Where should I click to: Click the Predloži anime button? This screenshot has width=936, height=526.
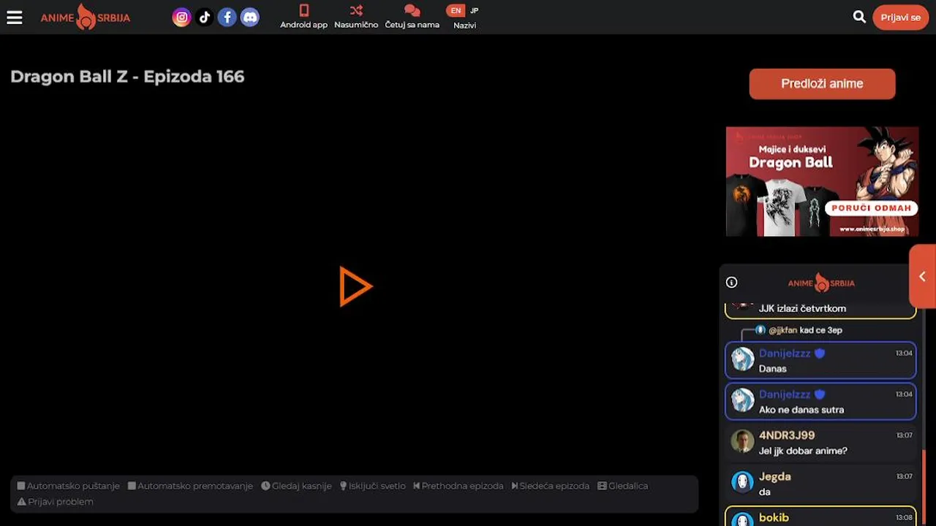(822, 84)
